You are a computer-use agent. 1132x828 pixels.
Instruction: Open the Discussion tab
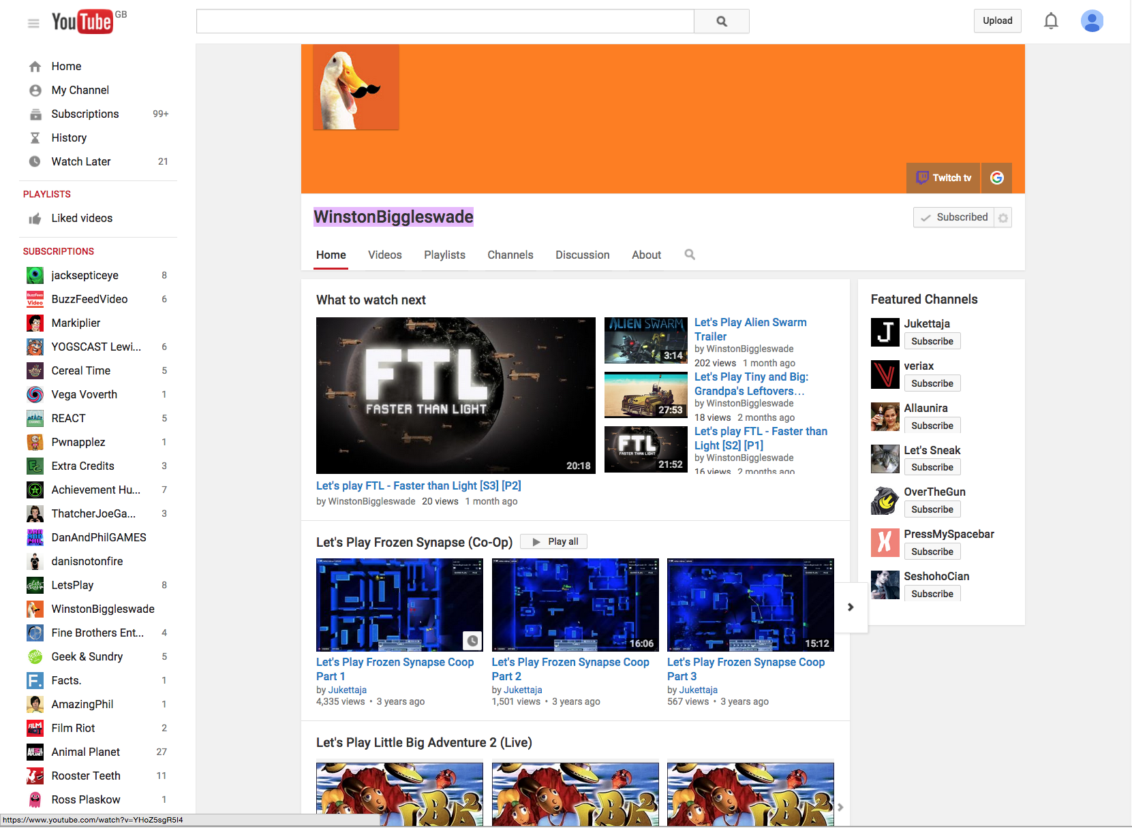coord(583,255)
